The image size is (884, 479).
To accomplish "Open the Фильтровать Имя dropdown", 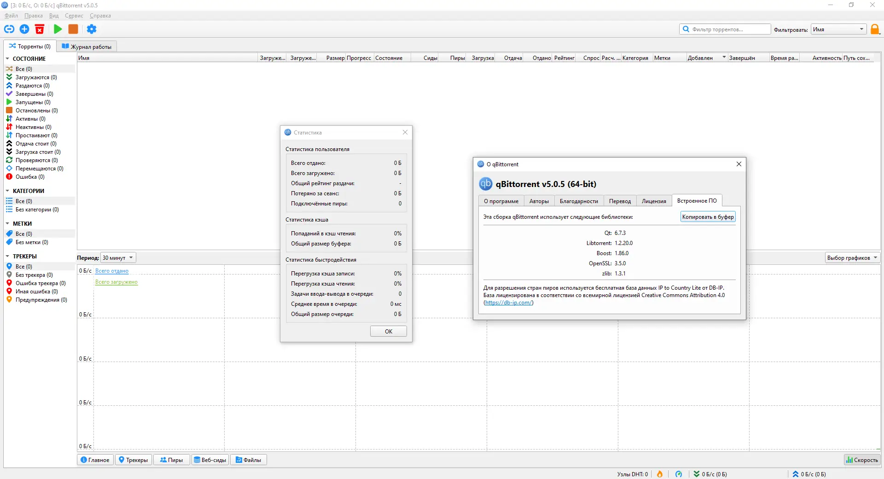I will click(838, 29).
